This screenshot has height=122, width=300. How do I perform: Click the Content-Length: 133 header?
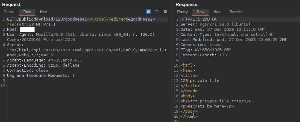(203, 55)
